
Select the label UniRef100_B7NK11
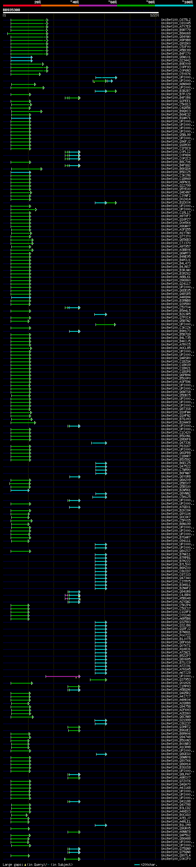point(176,554)
